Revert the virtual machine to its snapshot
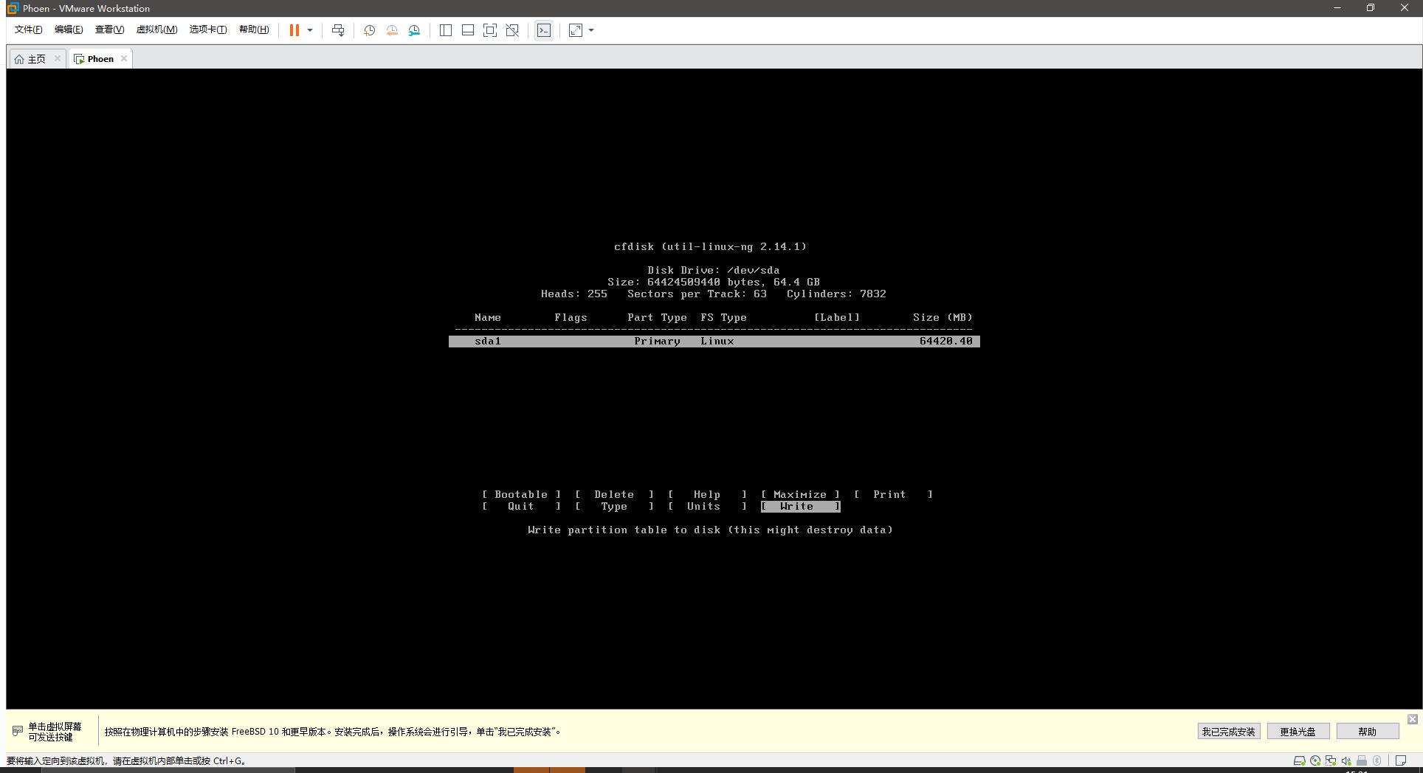This screenshot has height=773, width=1423. pyautogui.click(x=392, y=30)
